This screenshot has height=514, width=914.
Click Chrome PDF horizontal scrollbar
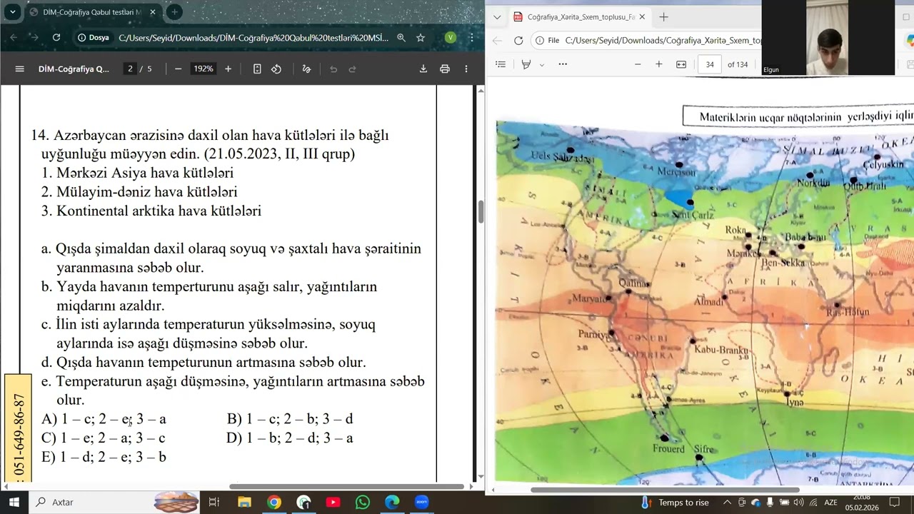(347, 487)
